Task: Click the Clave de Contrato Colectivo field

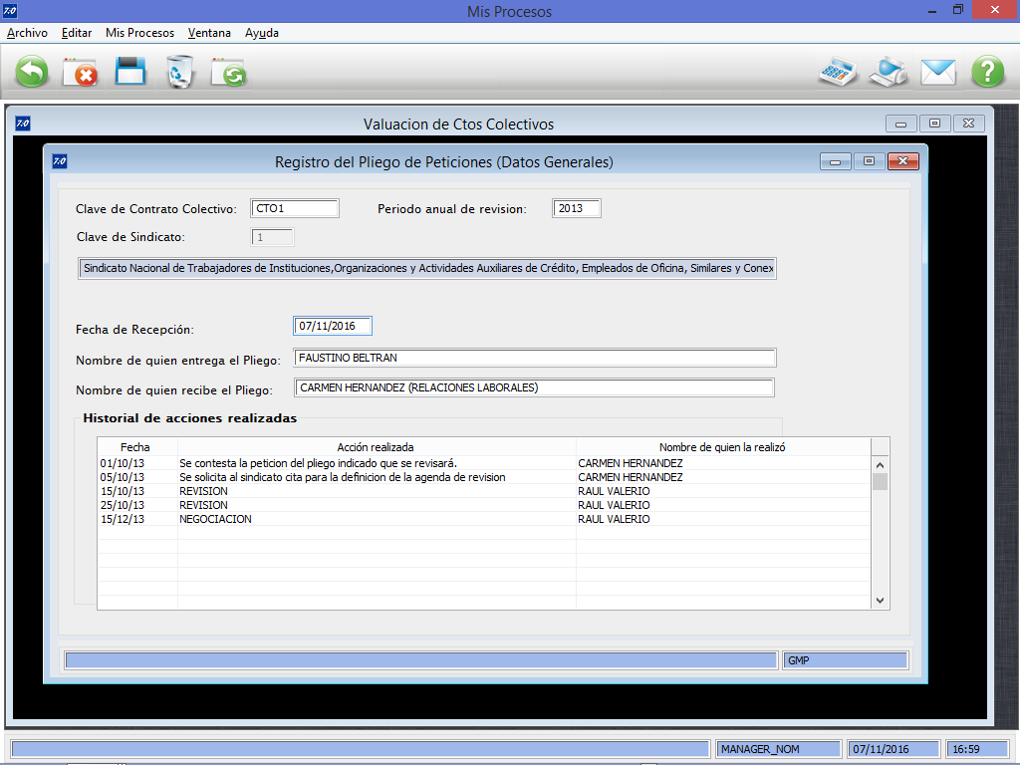Action: (294, 209)
